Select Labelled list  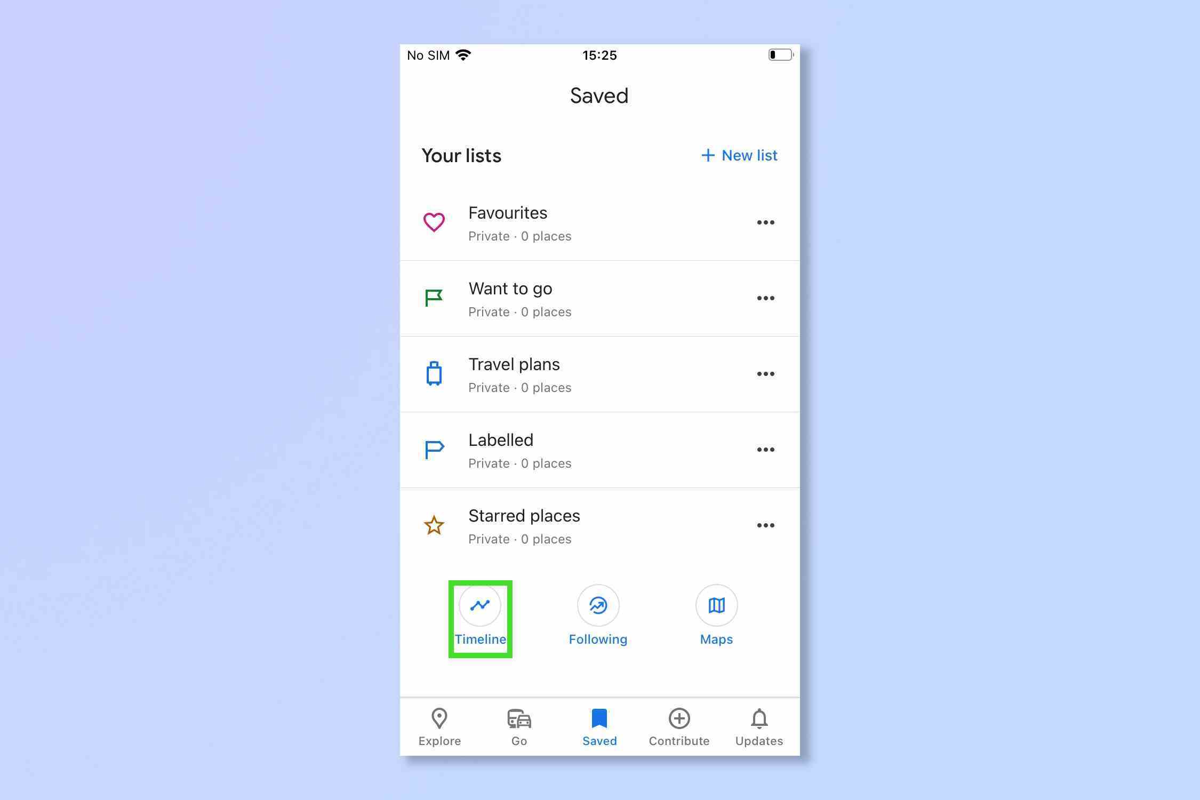coord(600,450)
